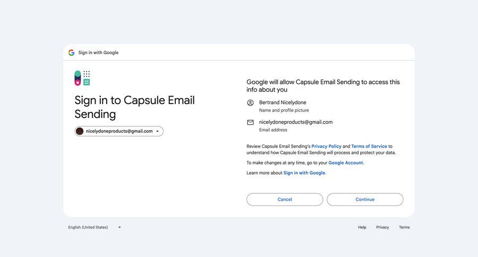Viewport: 478px width, 257px height.
Task: Click the Help footer link
Action: (362, 227)
